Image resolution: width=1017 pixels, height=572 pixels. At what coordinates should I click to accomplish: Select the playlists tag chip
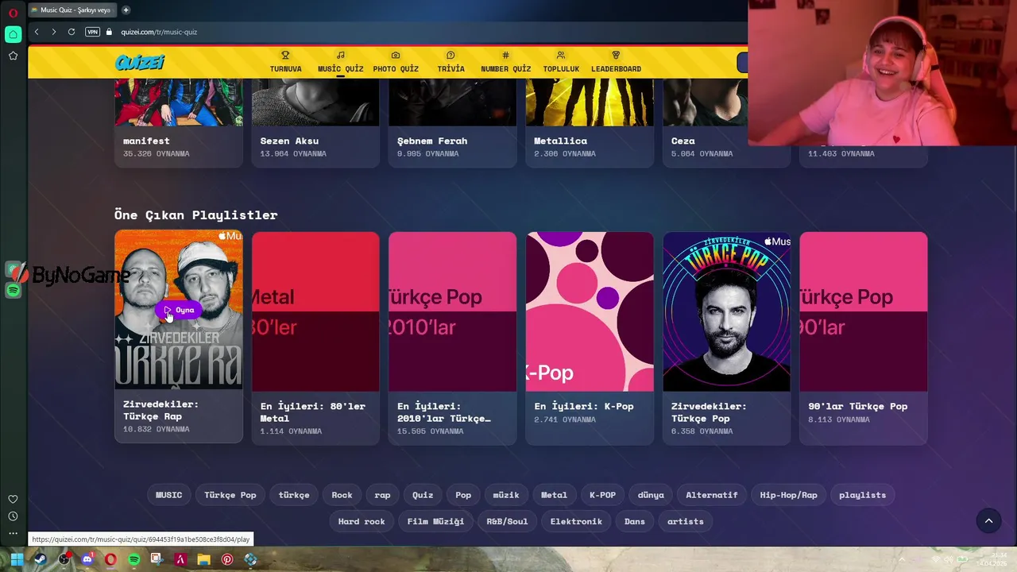click(x=862, y=495)
